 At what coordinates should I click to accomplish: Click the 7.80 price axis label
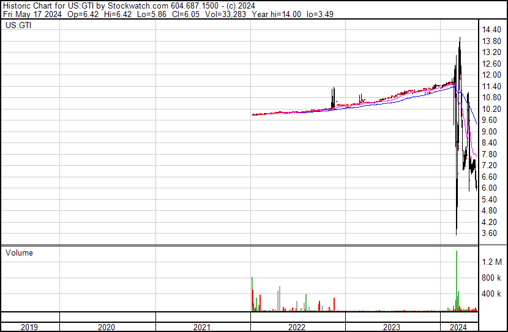pos(490,154)
